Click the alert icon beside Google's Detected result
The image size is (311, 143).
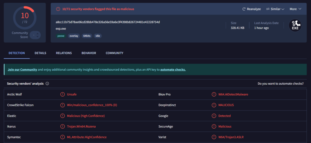(x=214, y=116)
